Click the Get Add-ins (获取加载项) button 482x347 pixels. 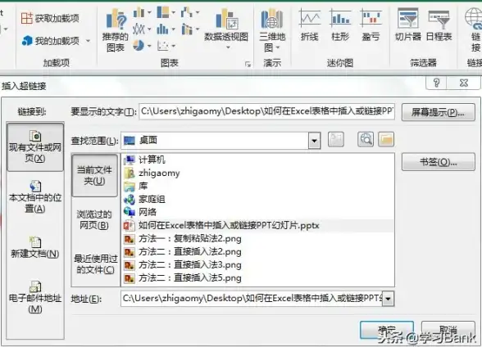click(x=50, y=18)
